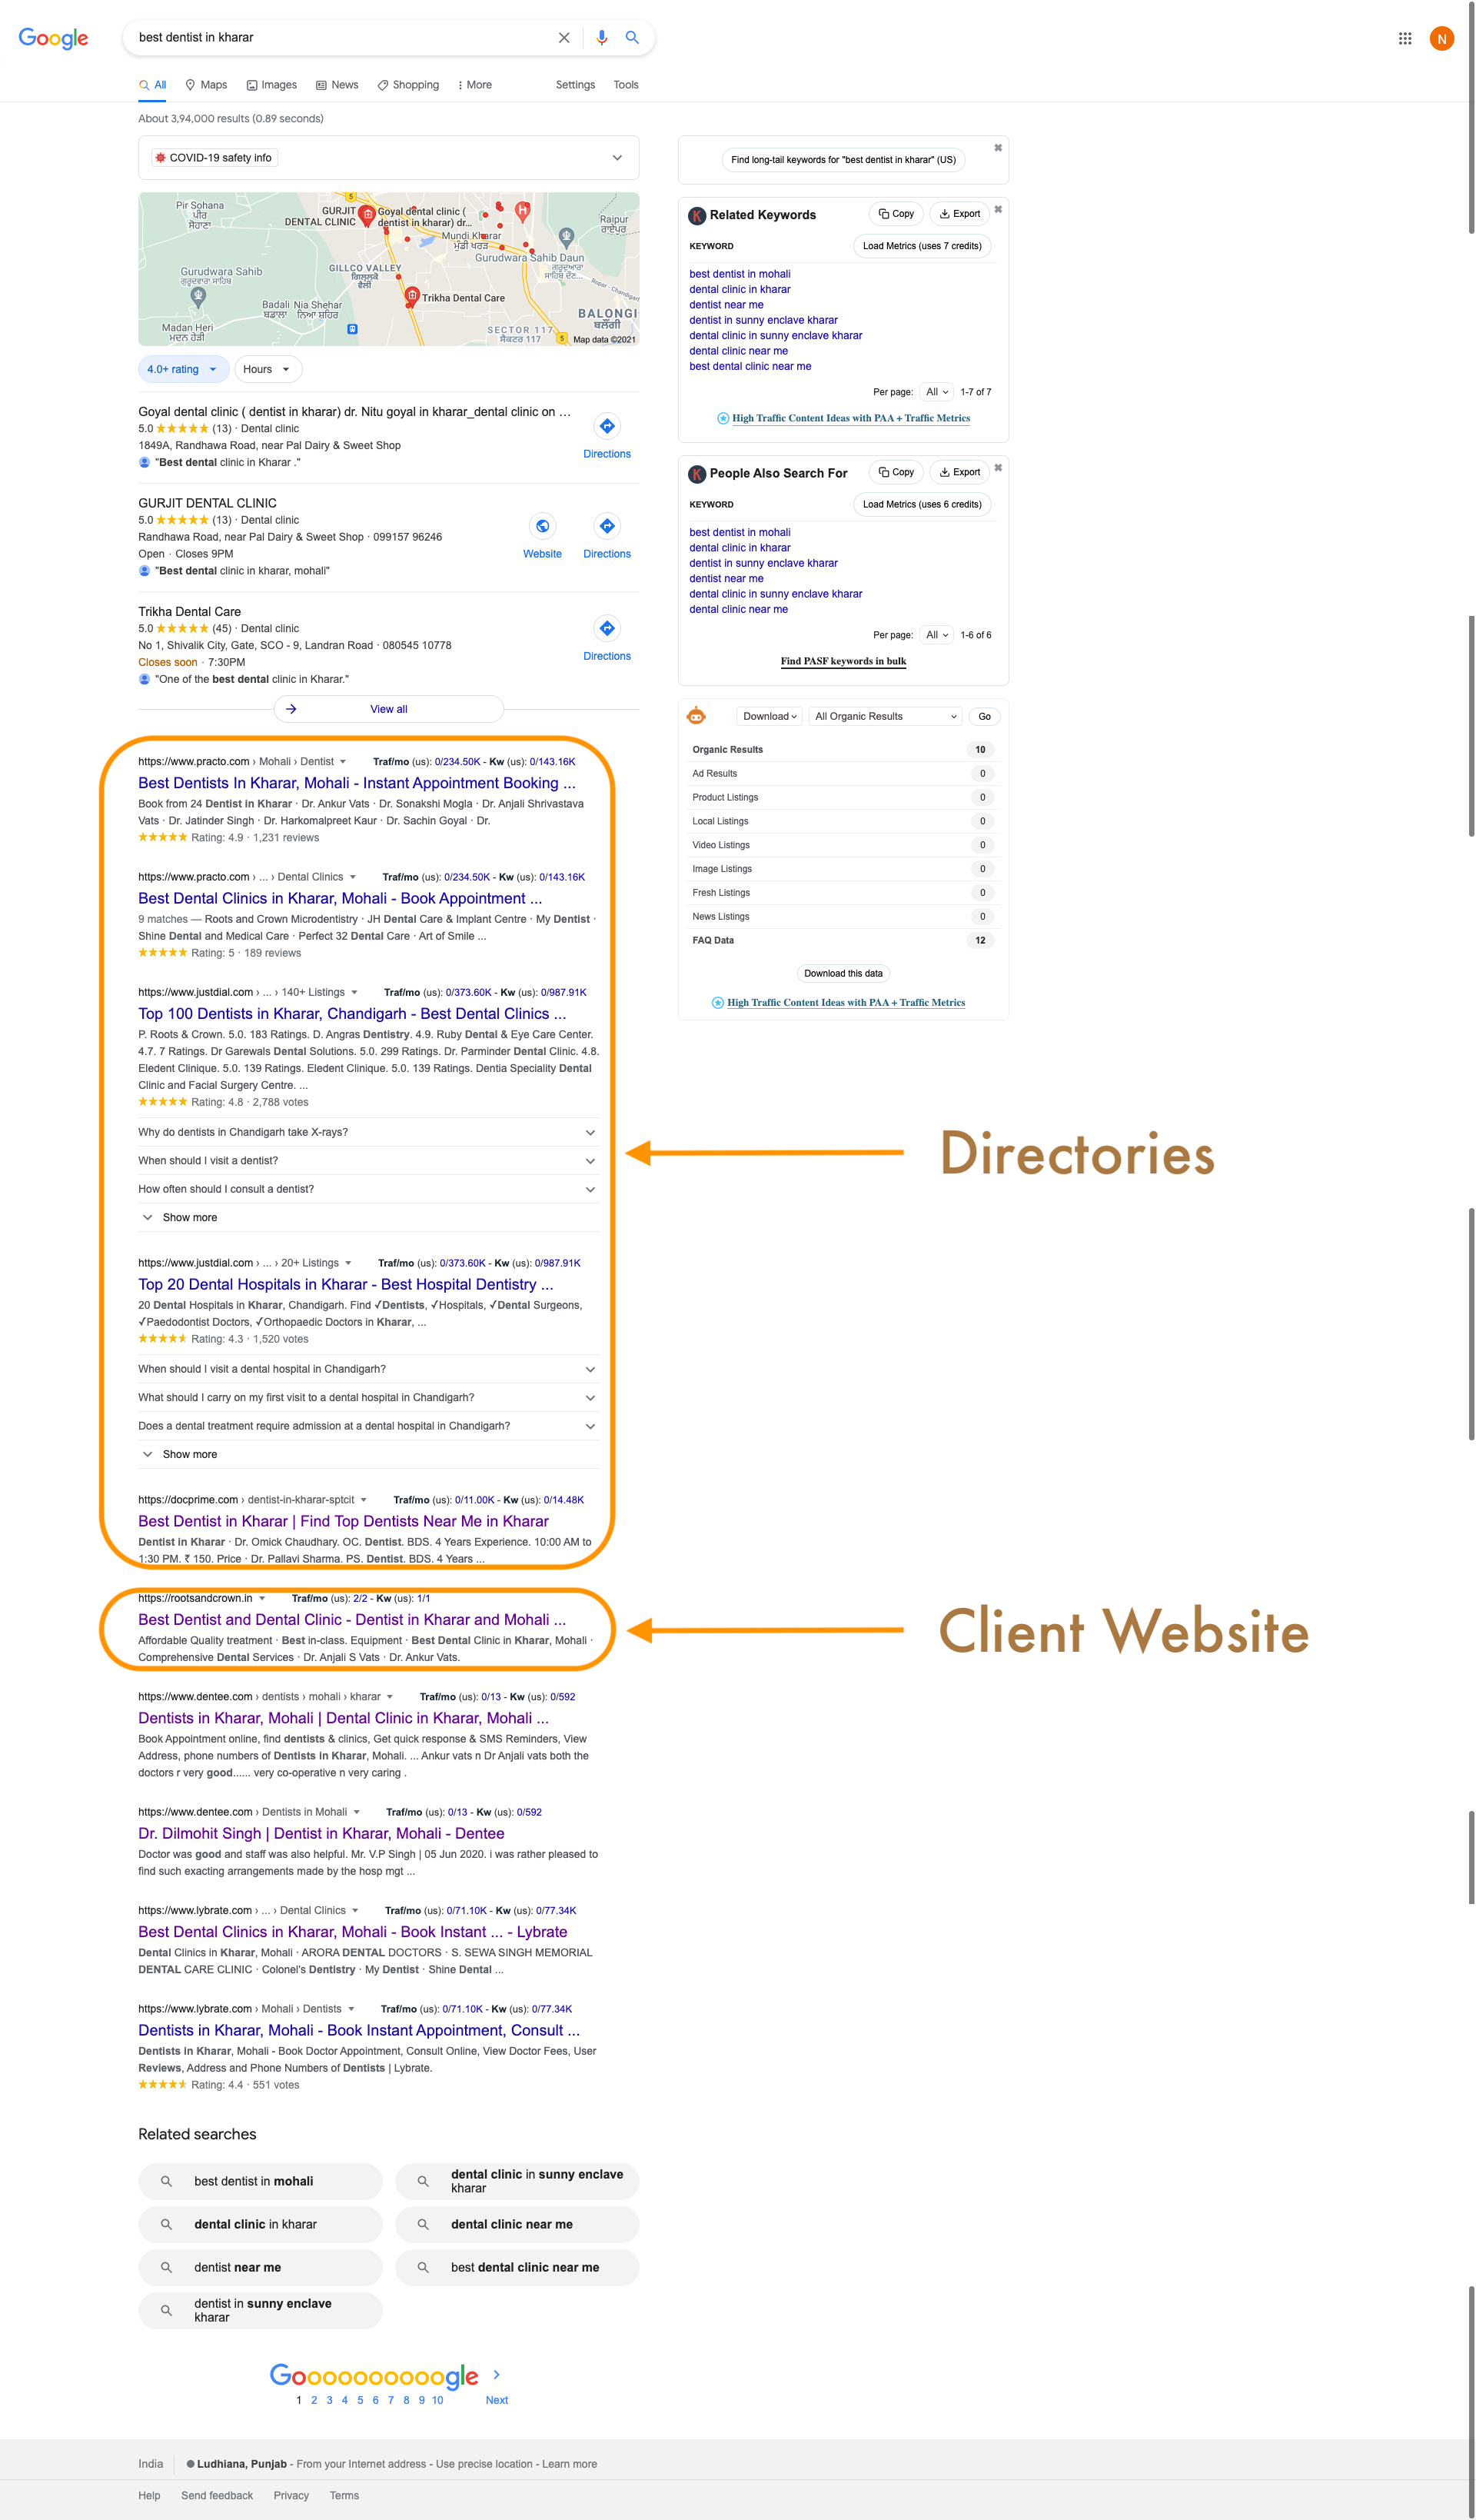Close the long-tail keywords widget
This screenshot has width=1476, height=2520.
point(997,147)
